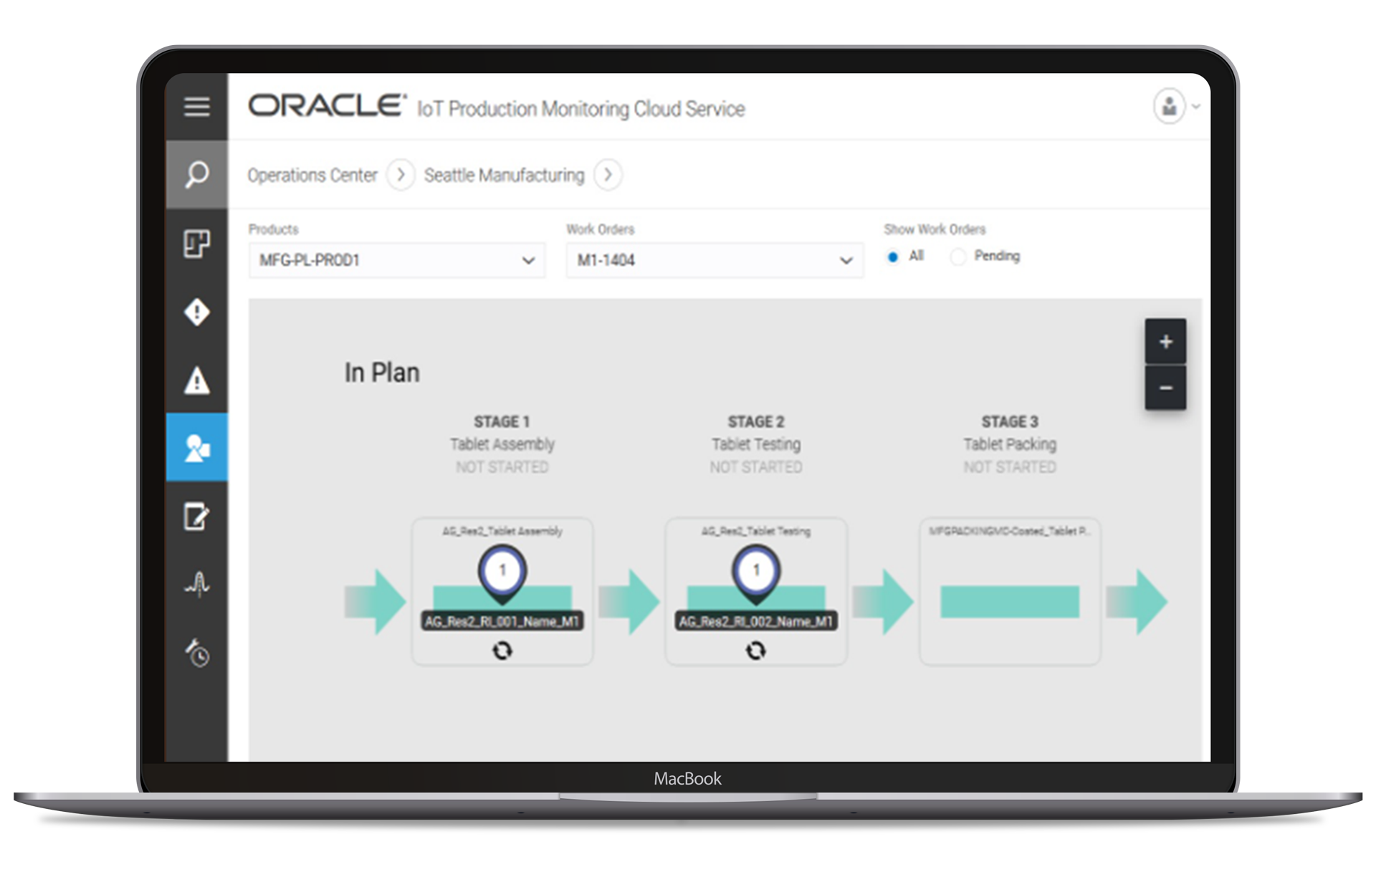Click the STAGE 1 heading
The height and width of the screenshot is (872, 1376).
pos(502,421)
